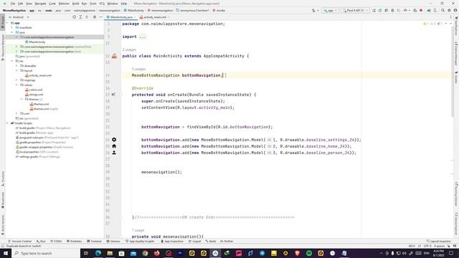Click Expand All icon in Project panel
459x258 pixels.
pos(80,17)
